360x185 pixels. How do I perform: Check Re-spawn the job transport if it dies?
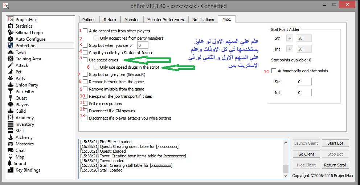85,96
